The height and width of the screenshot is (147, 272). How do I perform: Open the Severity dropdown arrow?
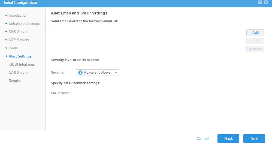coord(116,73)
